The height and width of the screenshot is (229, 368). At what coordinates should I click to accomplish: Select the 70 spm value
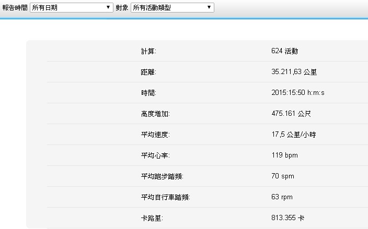click(x=283, y=176)
